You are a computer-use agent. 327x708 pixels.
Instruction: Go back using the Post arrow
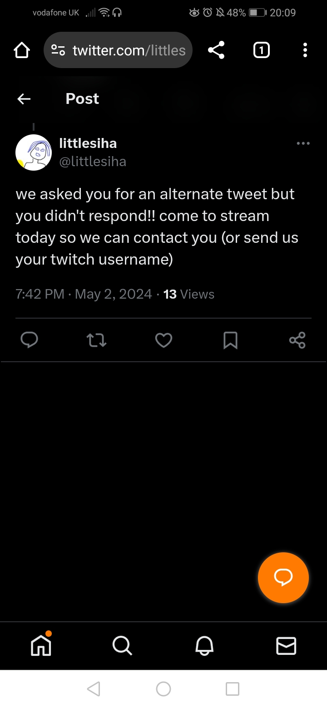click(x=24, y=98)
